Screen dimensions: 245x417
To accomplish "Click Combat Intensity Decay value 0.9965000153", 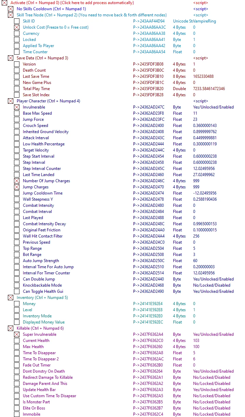I will point(205,224).
